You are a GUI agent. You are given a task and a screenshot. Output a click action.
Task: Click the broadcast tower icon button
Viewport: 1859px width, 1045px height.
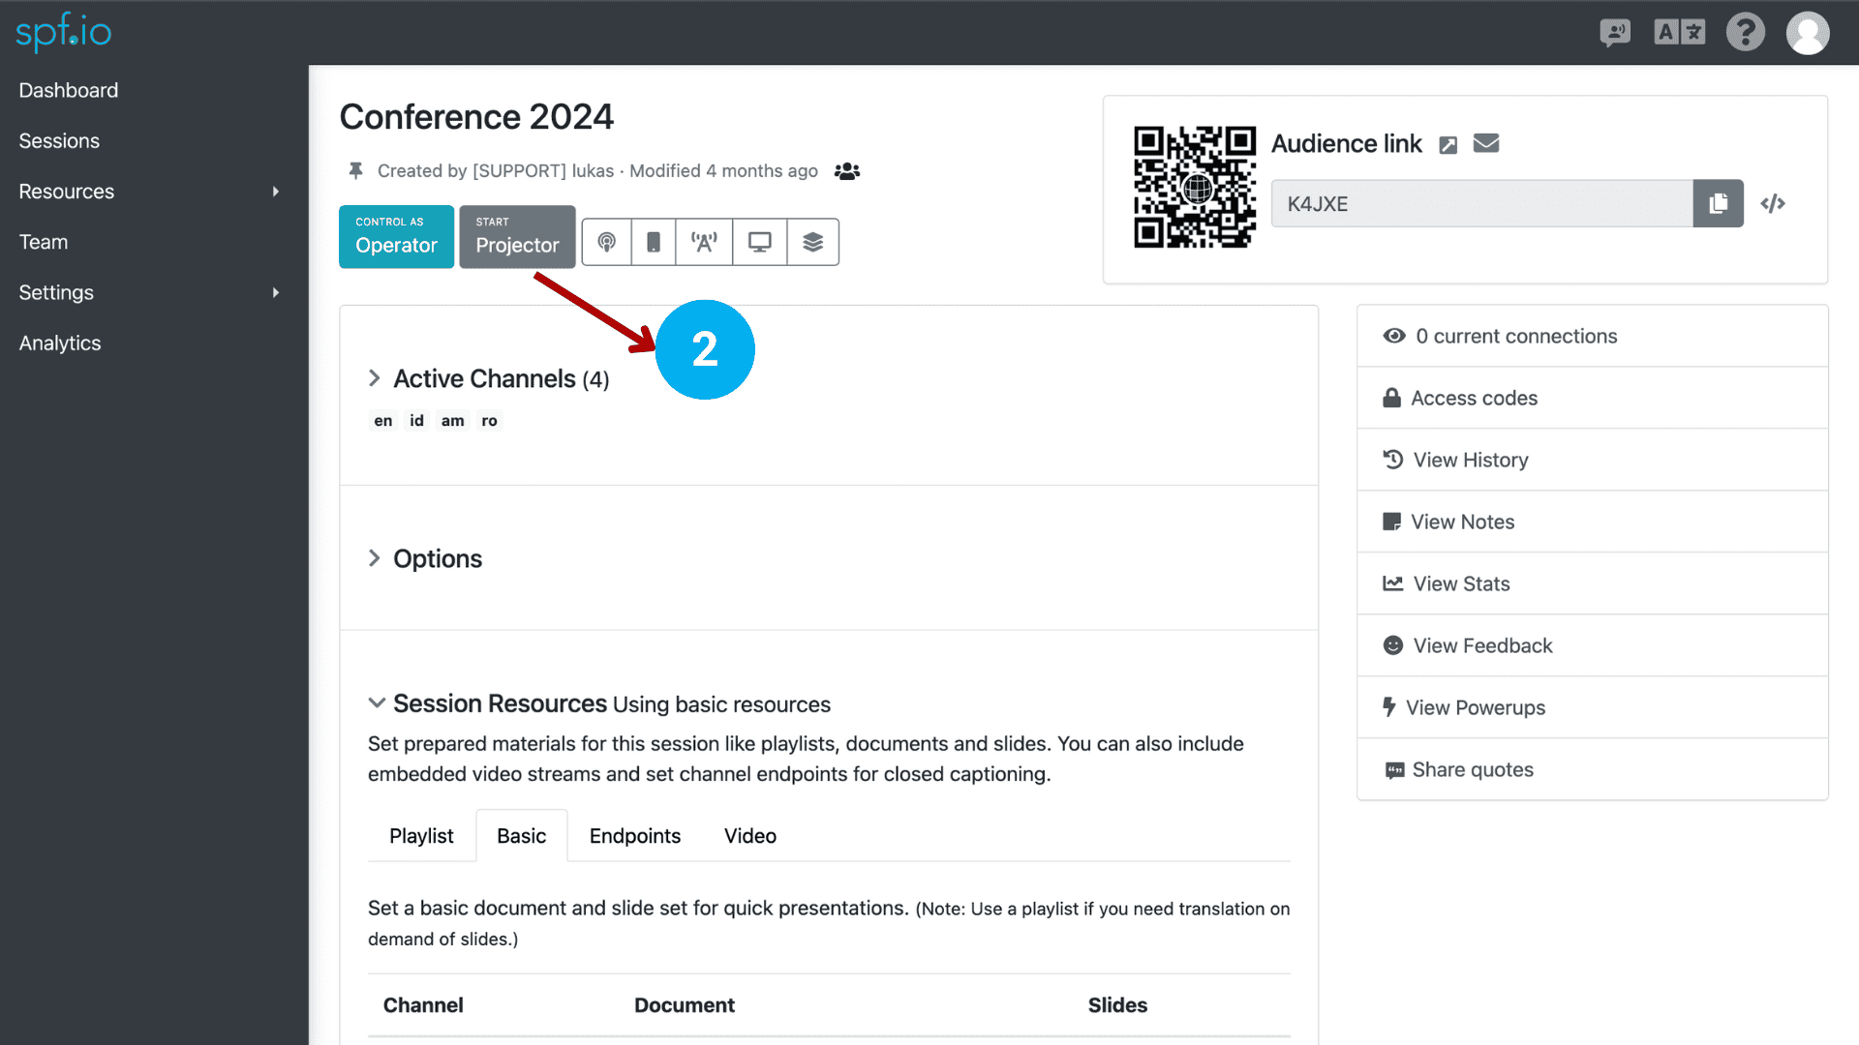pos(705,242)
